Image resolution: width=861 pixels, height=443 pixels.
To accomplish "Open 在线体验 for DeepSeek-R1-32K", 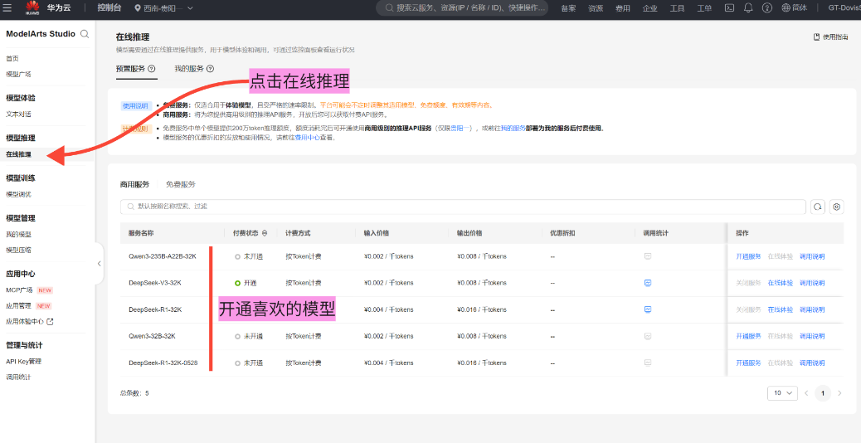I will [780, 309].
